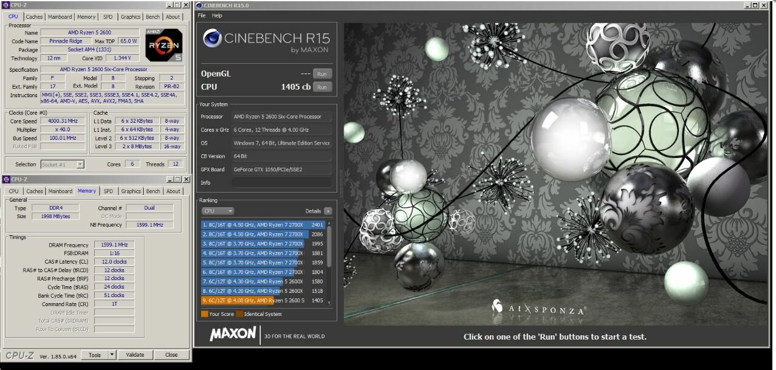Click the Close button in CPU-Z
This screenshot has height=370, width=776.
(171, 355)
